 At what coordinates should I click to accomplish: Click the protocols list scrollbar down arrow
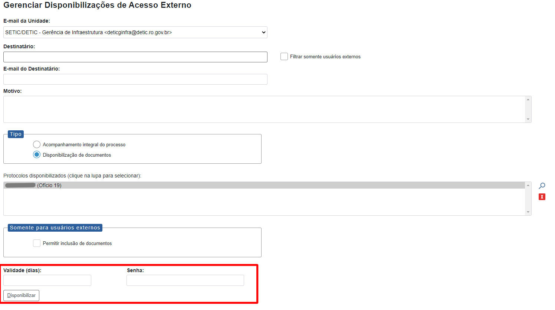tap(528, 212)
